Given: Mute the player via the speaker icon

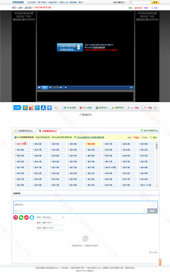Looking at the screenshot, I should click(x=50, y=87).
